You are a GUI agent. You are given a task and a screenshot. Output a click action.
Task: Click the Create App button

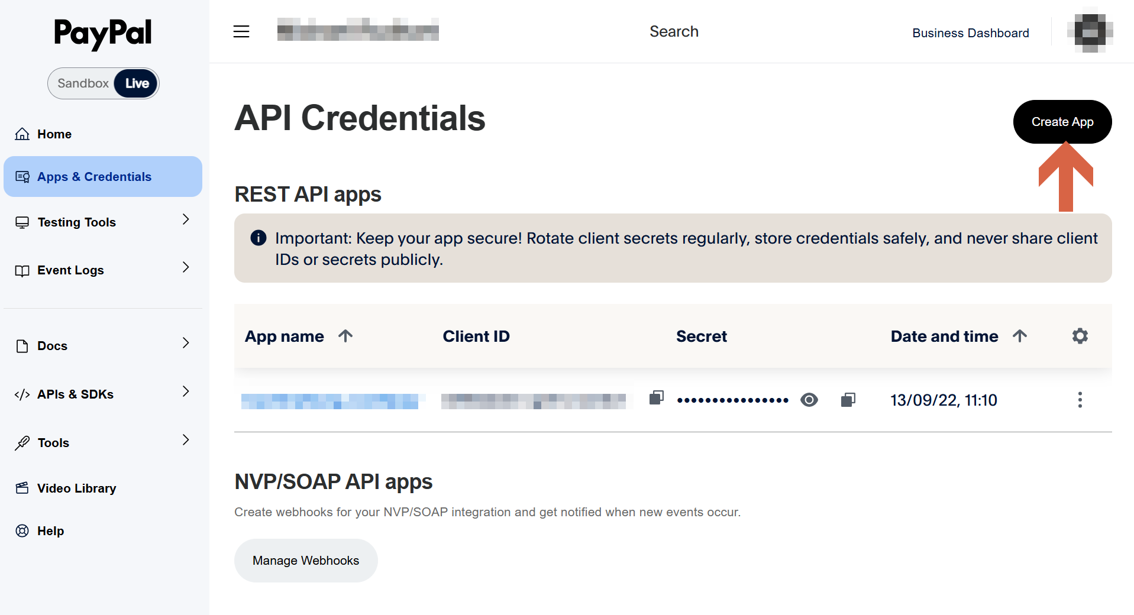[1062, 122]
